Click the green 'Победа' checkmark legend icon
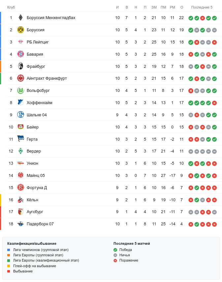 click(x=115, y=250)
